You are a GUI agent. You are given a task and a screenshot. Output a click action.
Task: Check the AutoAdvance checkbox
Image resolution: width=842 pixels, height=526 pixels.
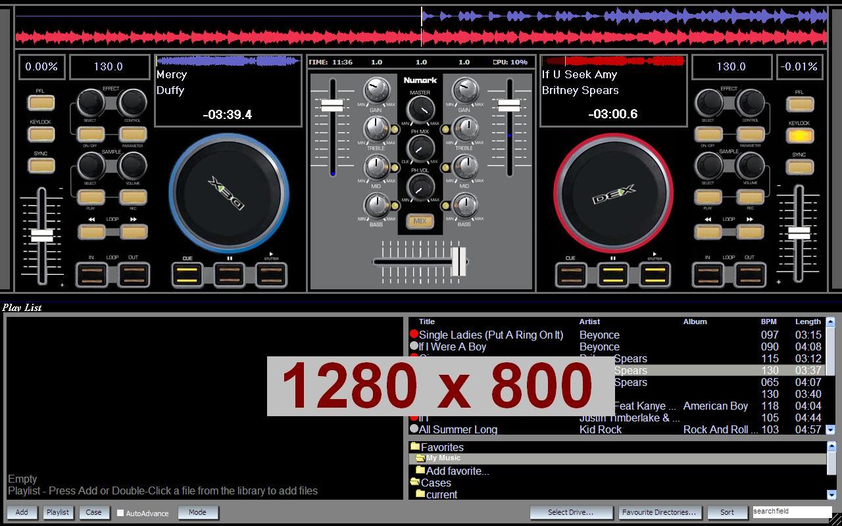[x=120, y=513]
